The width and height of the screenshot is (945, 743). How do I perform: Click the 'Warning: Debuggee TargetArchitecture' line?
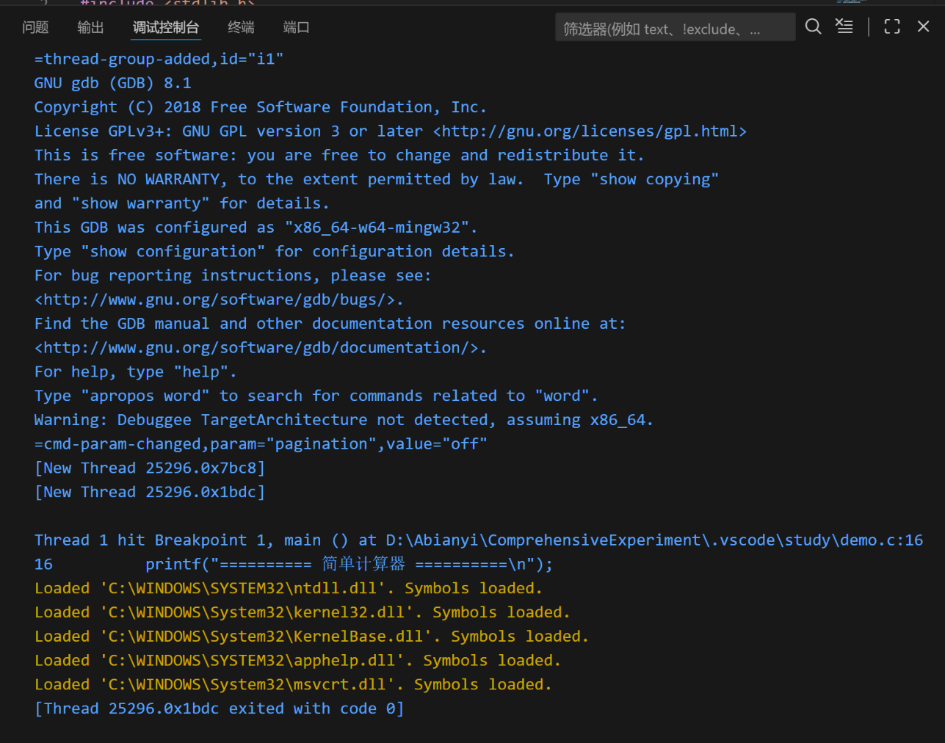344,420
